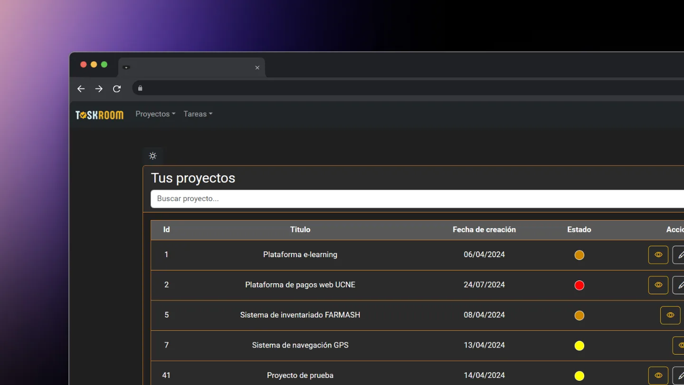Click the date 24/07/2024

[x=484, y=285]
